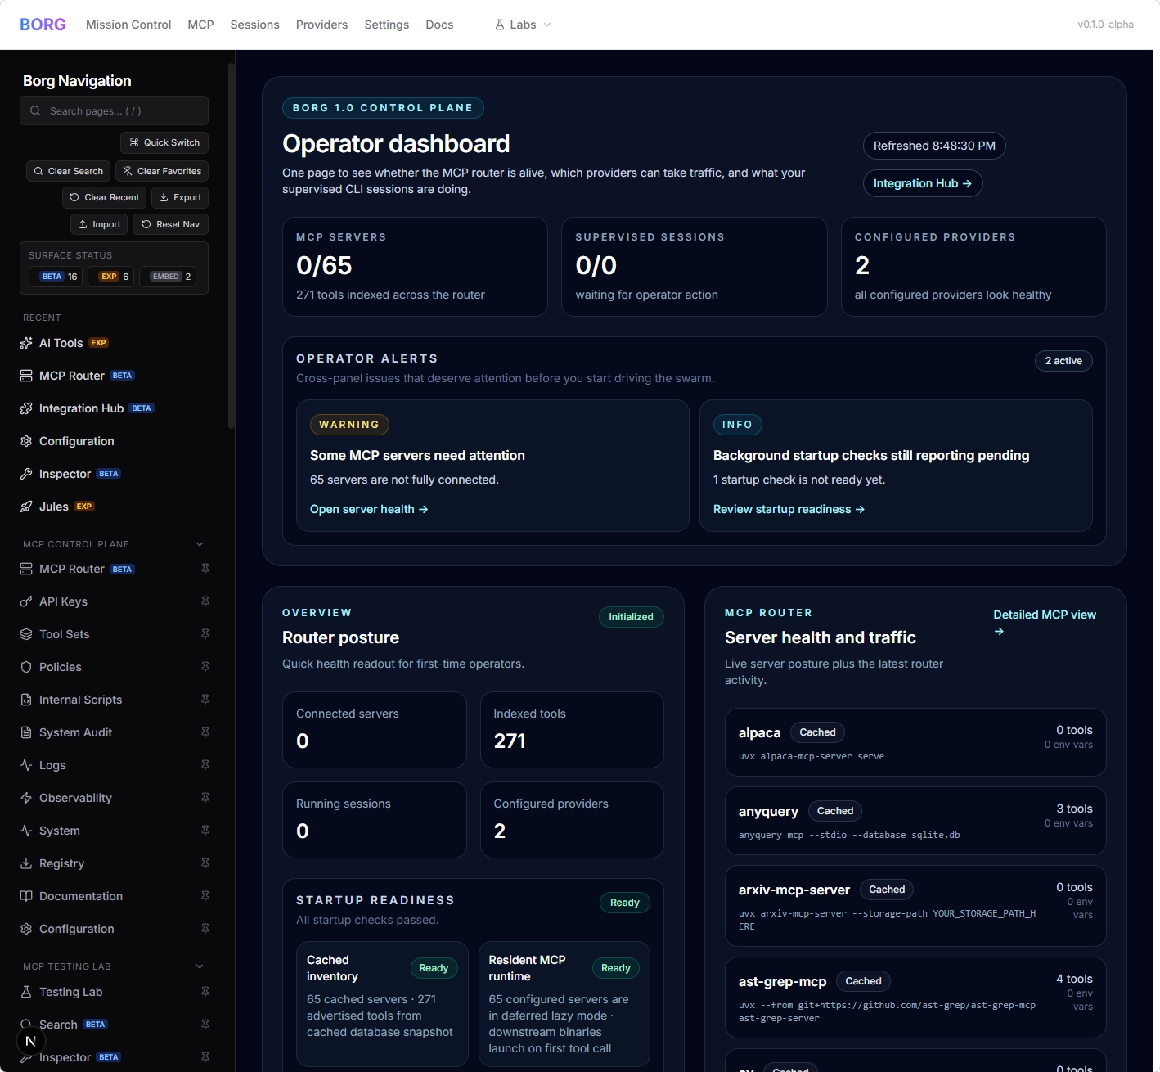This screenshot has height=1072, width=1160.
Task: Open Integration Hub puzzle icon in sidebar
Action: [26, 408]
